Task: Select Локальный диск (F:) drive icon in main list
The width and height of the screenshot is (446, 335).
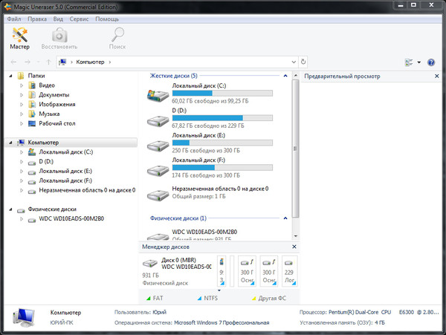Action: 158,170
